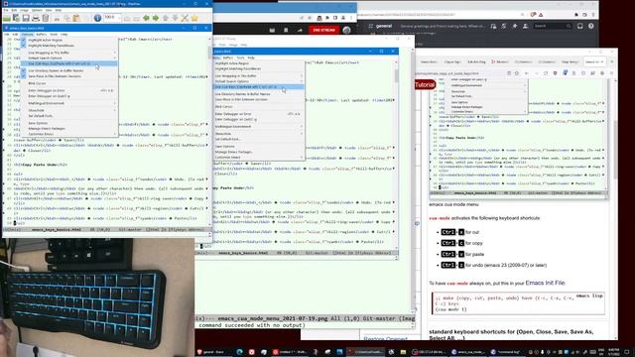Click the Discord help question mark icon

coord(591,26)
